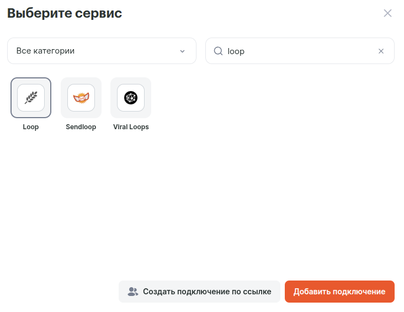Click the highlighted Loop tile border
This screenshot has height=312, width=404.
click(13, 98)
